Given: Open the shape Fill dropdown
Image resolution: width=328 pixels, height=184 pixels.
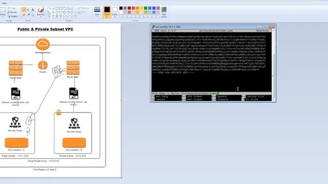Looking at the screenshot, I should 82,12.
